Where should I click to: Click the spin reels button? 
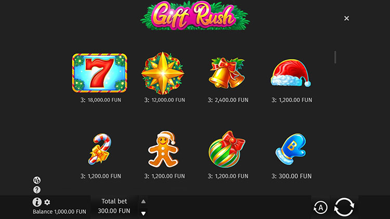[344, 207]
